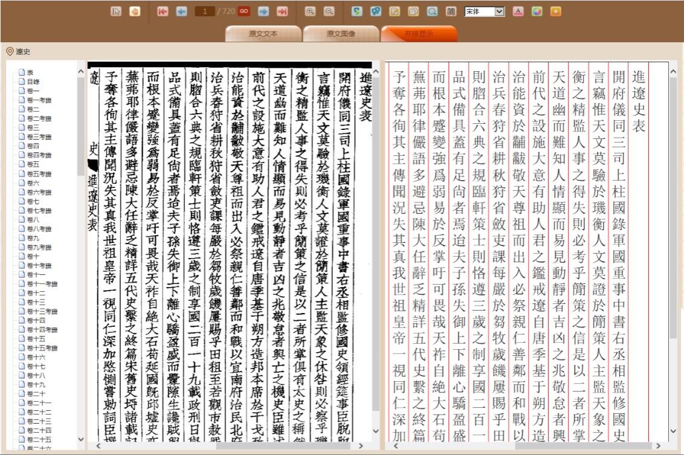
Task: Go to the next page
Action: [x=263, y=11]
